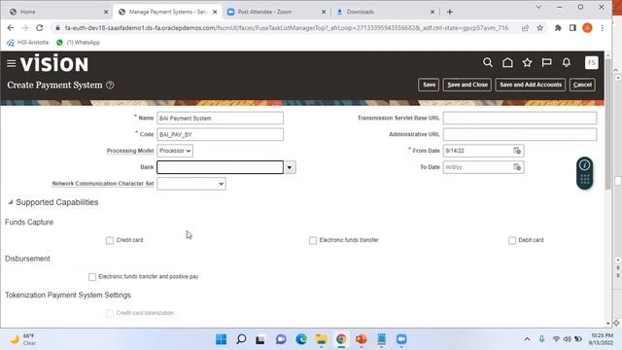Viewport: 622px width, 350px height.
Task: Switch to Post Attendee - Zoom tab
Action: click(276, 12)
